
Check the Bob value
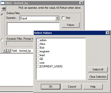pos(38,48)
